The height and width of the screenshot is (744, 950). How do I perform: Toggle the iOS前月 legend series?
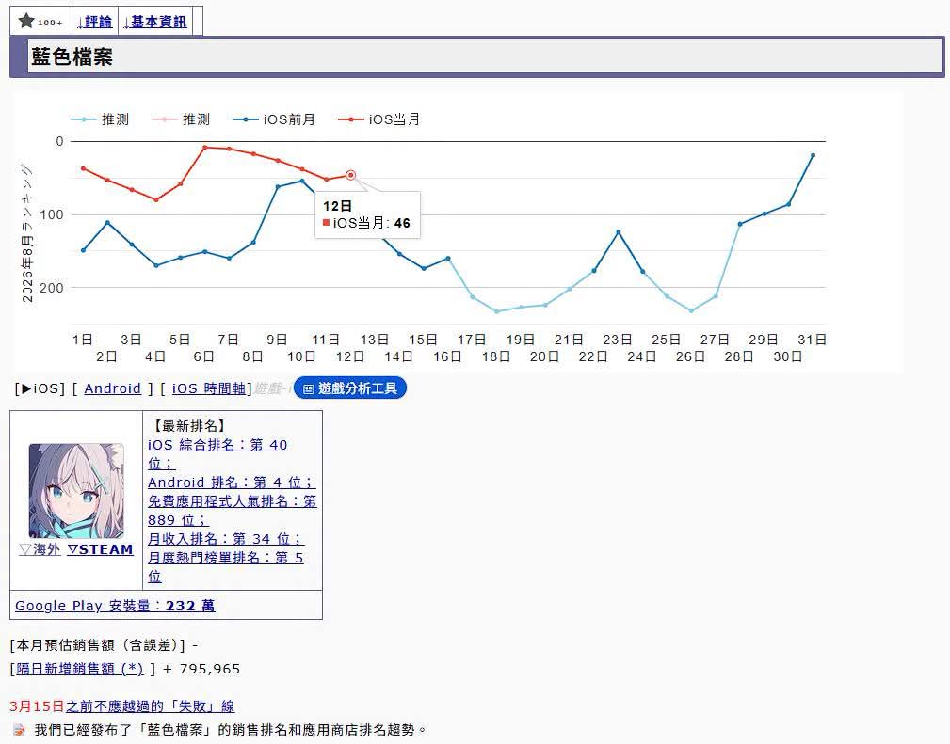274,119
